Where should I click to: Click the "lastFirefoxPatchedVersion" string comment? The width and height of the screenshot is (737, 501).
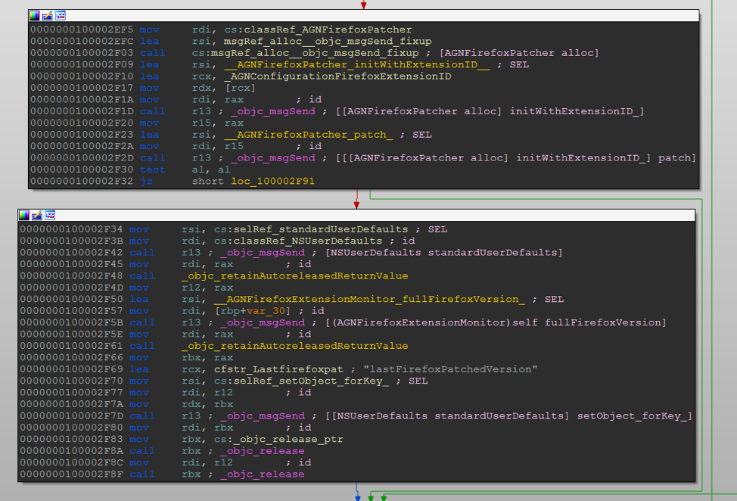(x=450, y=369)
